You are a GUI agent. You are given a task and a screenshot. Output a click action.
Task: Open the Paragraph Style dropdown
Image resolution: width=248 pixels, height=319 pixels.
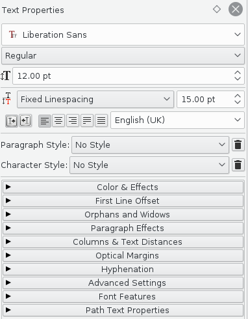(x=150, y=145)
